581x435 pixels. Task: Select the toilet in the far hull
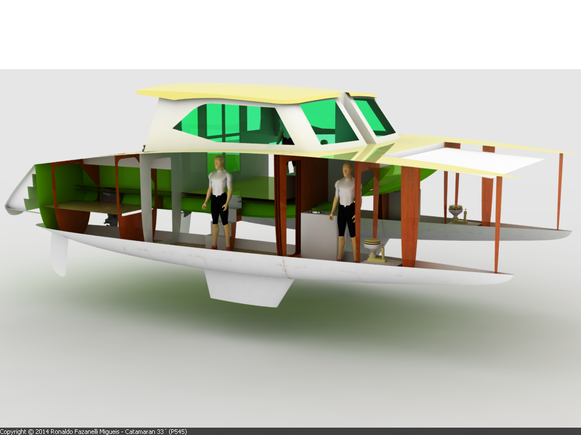click(x=455, y=212)
